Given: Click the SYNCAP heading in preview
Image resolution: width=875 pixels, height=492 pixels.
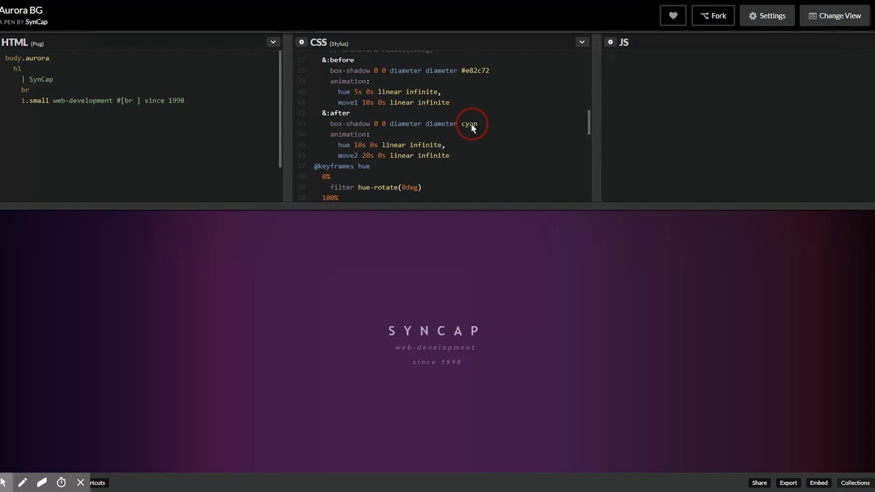Looking at the screenshot, I should pos(435,331).
